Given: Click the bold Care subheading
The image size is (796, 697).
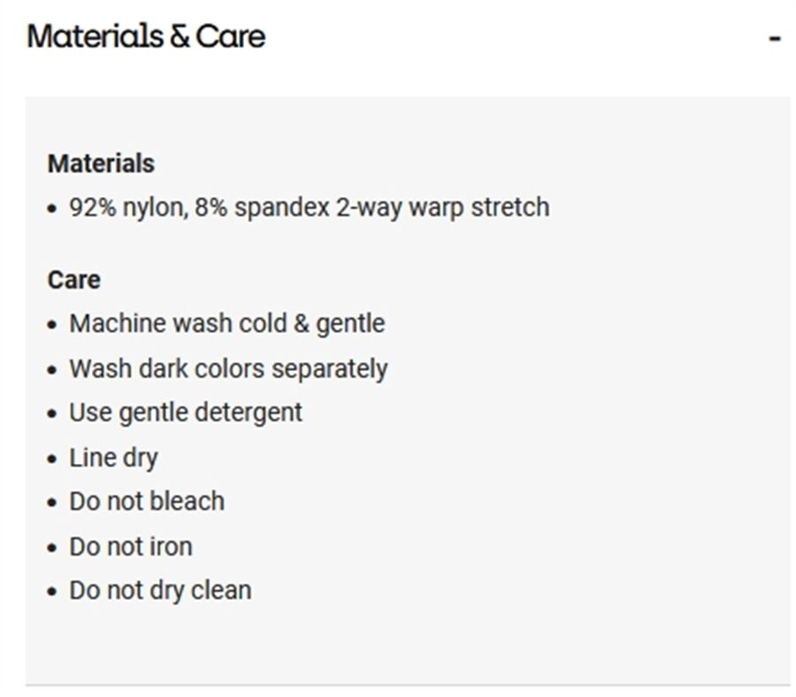Looking at the screenshot, I should point(73,280).
